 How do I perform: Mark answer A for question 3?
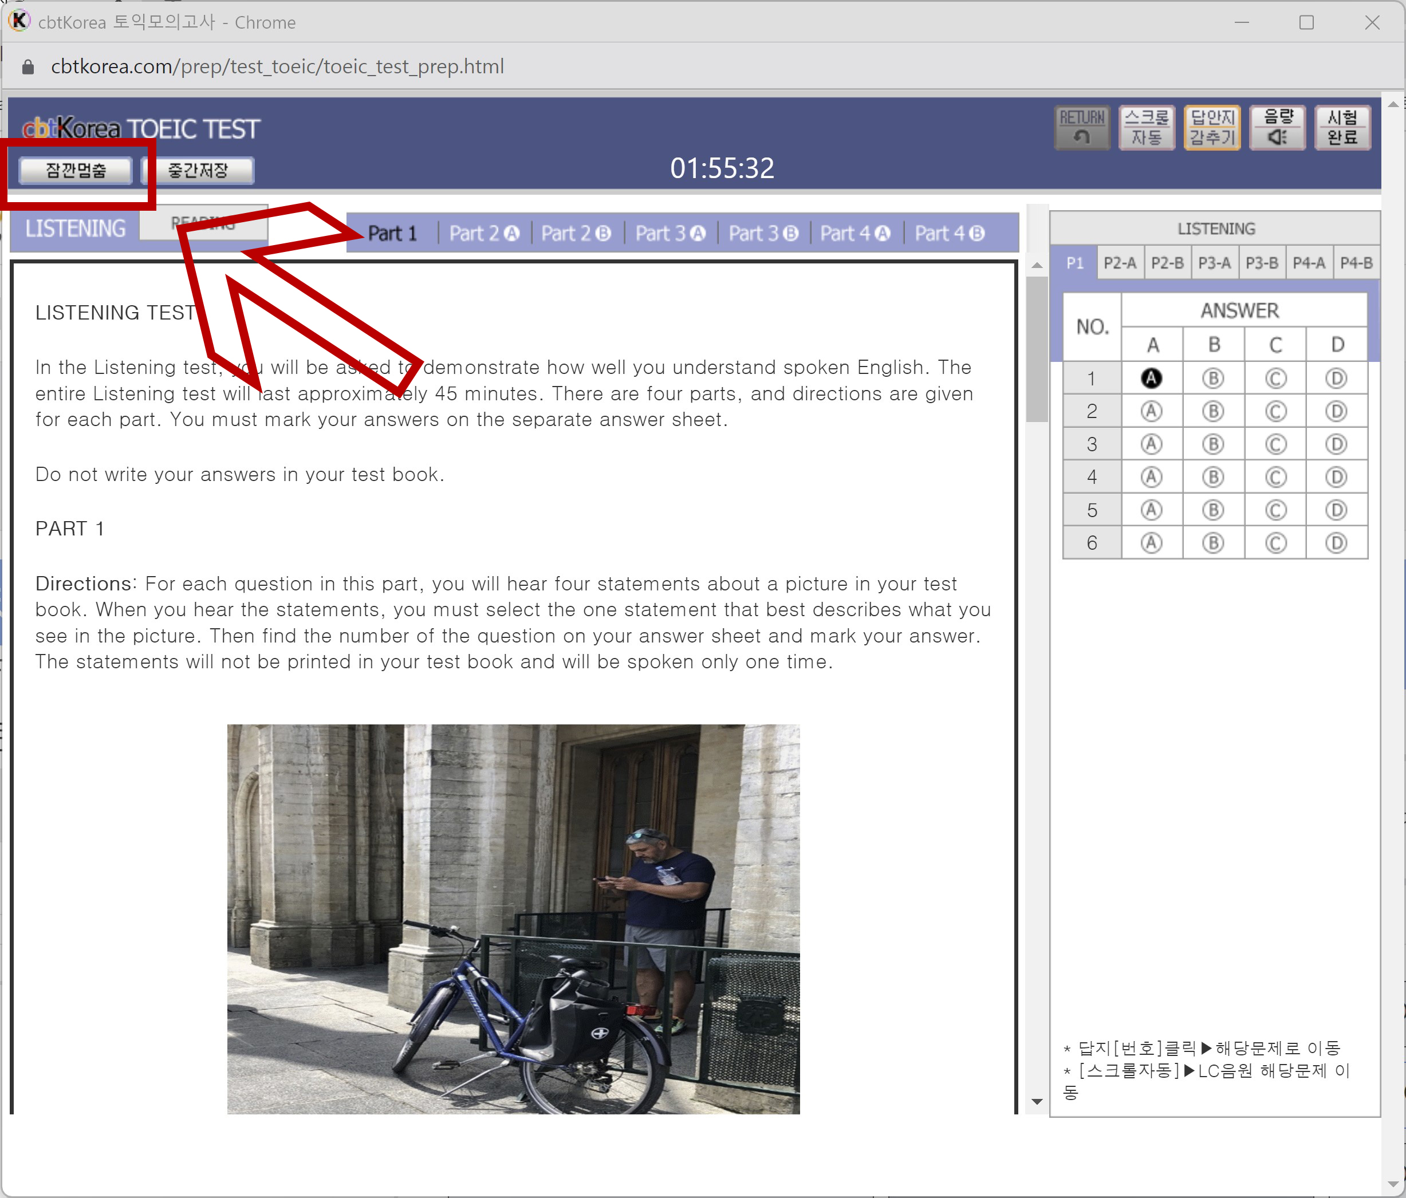click(1152, 444)
